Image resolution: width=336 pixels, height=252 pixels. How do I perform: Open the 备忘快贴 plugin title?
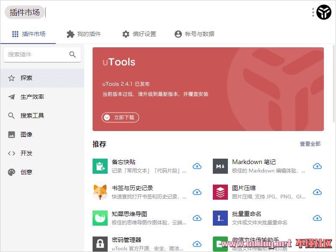point(124,162)
